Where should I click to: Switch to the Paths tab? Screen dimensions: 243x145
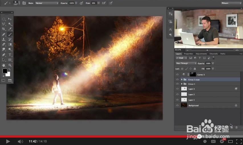[223, 54]
